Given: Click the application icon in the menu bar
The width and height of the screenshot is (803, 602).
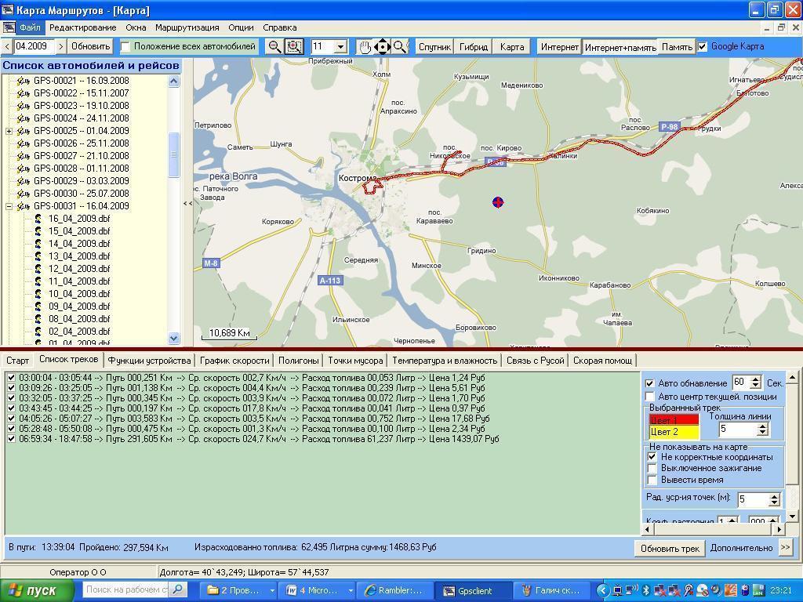Looking at the screenshot, I should tap(8, 27).
